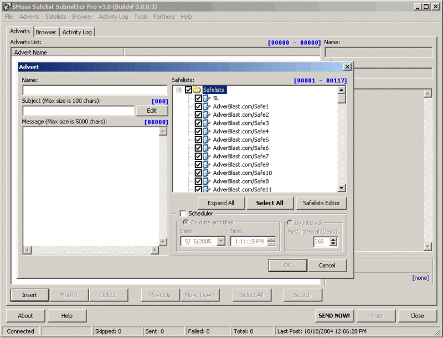Image resolution: width=443 pixels, height=338 pixels.
Task: Cancel the Advert dialog
Action: (x=327, y=265)
